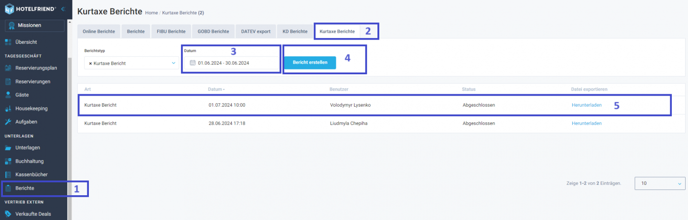The height and width of the screenshot is (220, 688).
Task: Click the Übersicht dashboard icon
Action: tap(8, 42)
